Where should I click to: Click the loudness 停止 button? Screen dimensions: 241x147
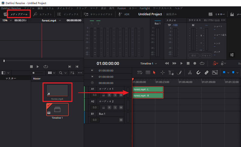point(194,56)
